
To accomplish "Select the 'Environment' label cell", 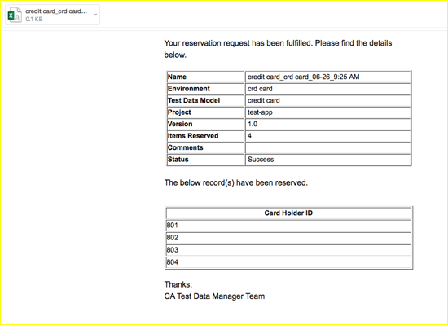I will 206,89.
